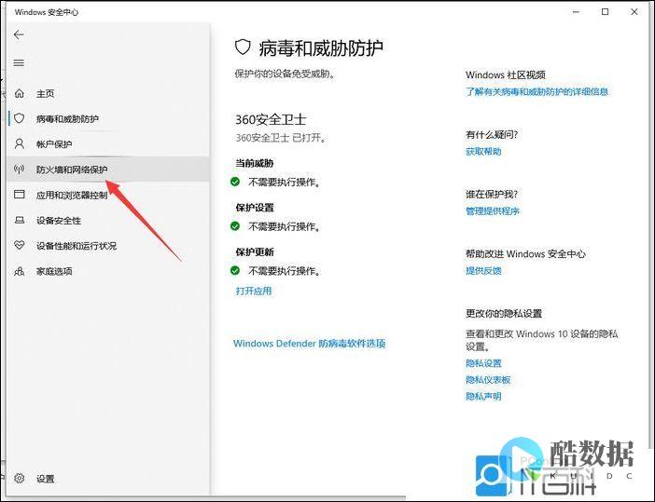The image size is (655, 502).
Task: Click the 当前威胁 heading
Action: [255, 163]
